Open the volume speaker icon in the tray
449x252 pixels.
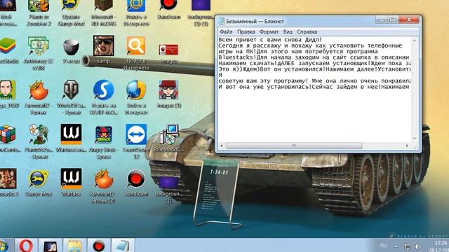pos(418,246)
